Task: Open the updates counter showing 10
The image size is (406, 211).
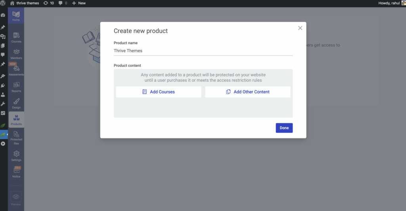Action: pos(49,3)
